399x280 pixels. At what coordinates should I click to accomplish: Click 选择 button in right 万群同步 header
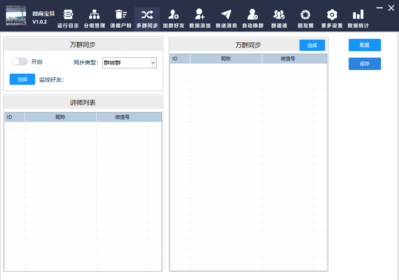(x=312, y=45)
